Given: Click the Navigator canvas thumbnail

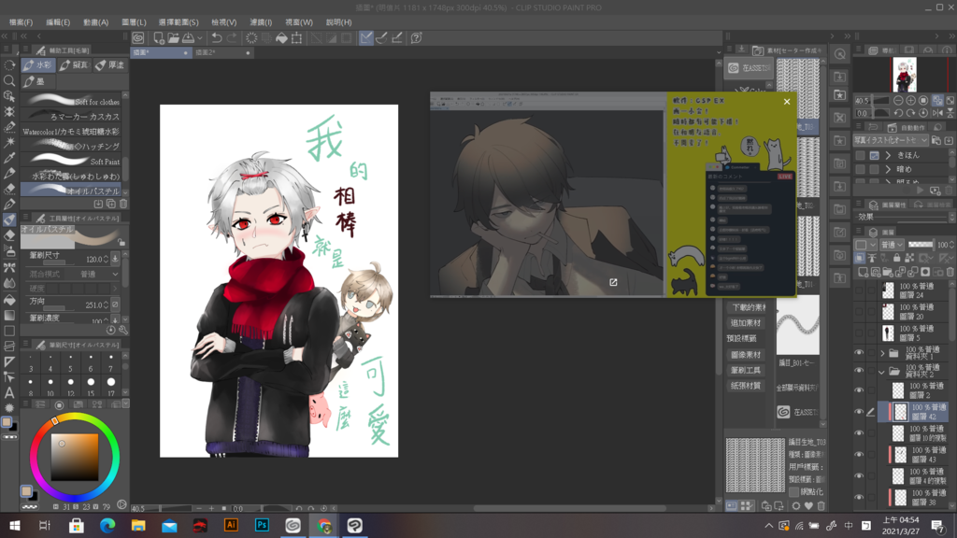Looking at the screenshot, I should click(x=905, y=75).
